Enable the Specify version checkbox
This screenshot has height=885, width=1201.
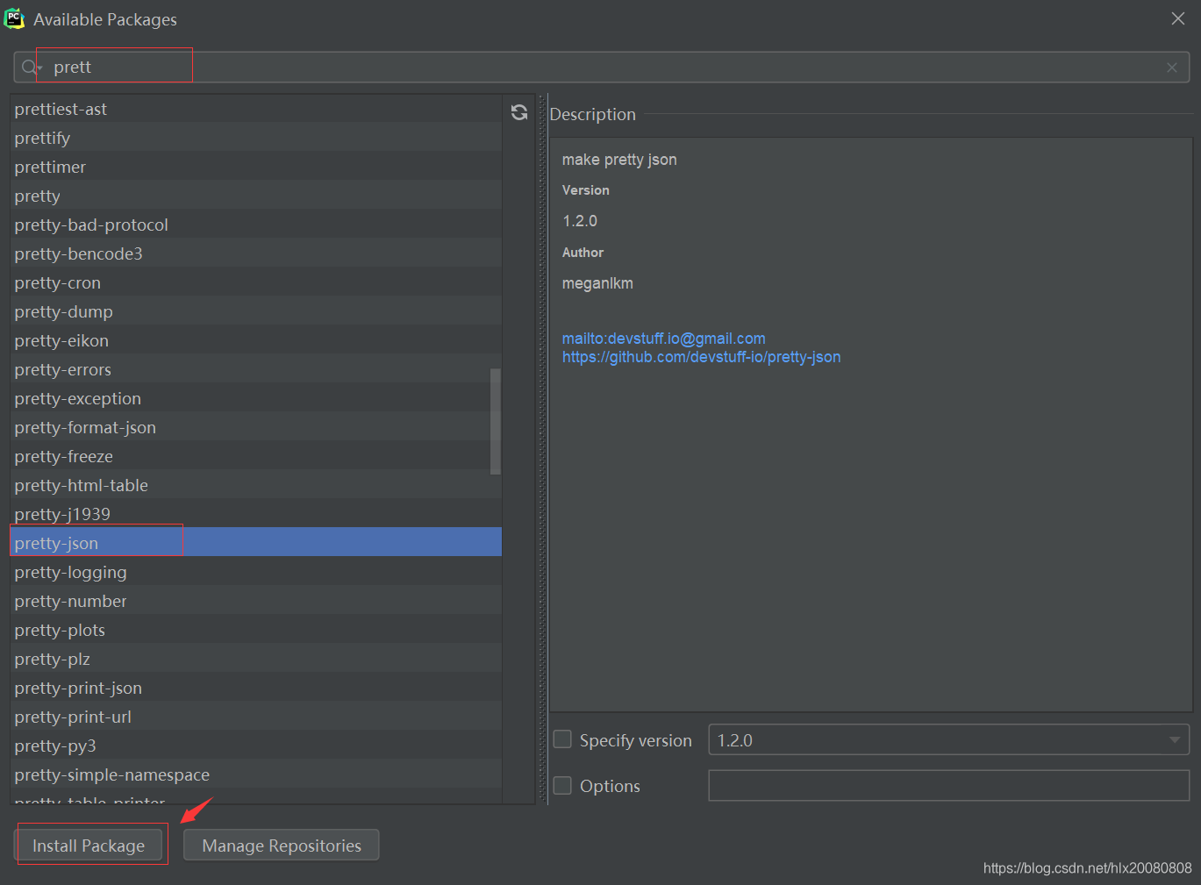(x=562, y=739)
